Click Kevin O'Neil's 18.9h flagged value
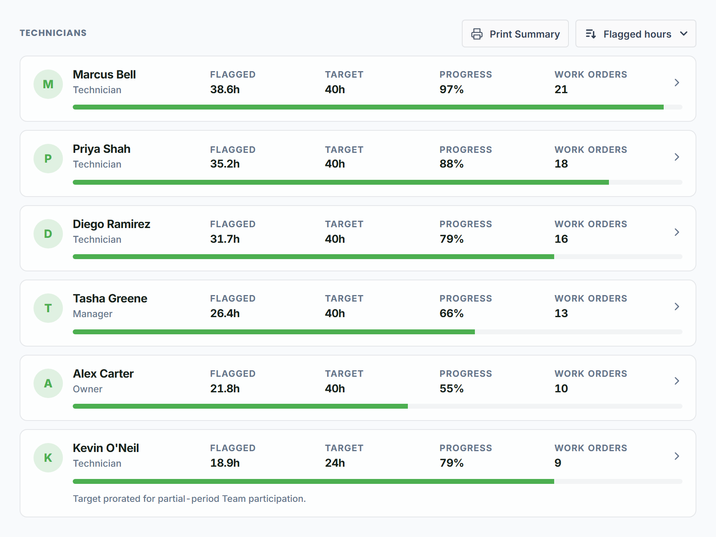Image resolution: width=716 pixels, height=537 pixels. [x=225, y=463]
